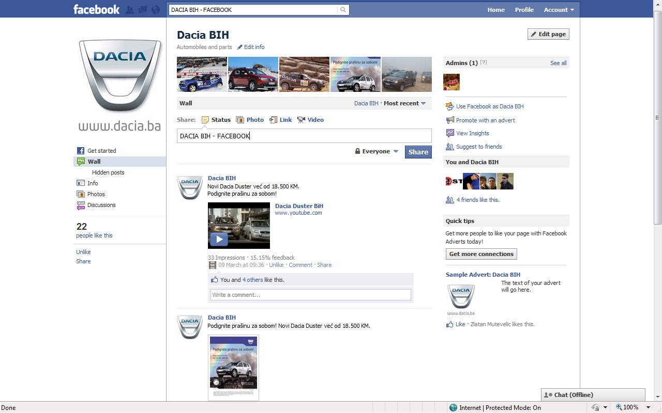Open View Insights
The width and height of the screenshot is (662, 413).
click(x=472, y=133)
